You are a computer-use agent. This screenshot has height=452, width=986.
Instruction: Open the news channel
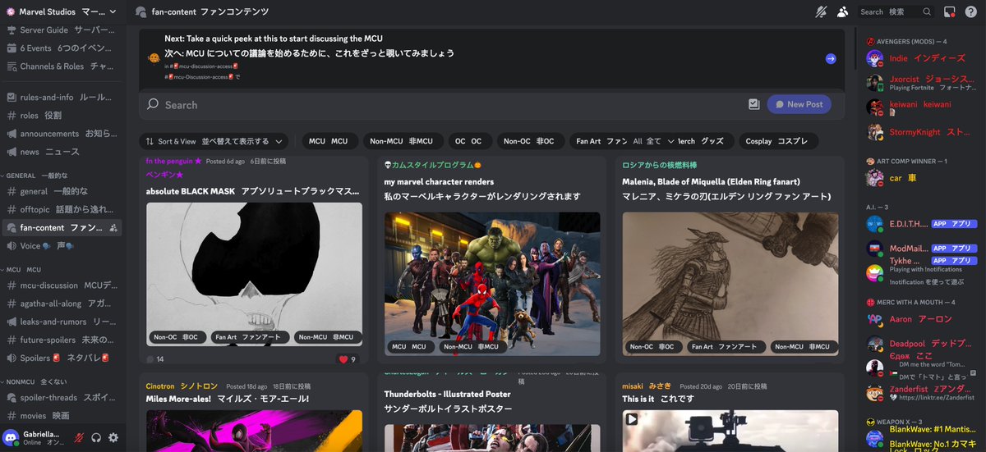point(61,152)
